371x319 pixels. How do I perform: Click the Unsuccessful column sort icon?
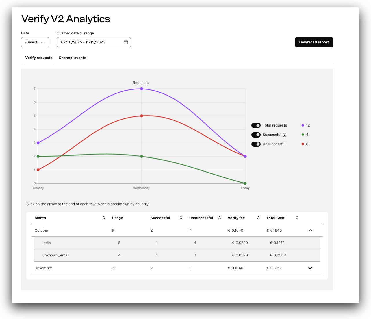[219, 218]
